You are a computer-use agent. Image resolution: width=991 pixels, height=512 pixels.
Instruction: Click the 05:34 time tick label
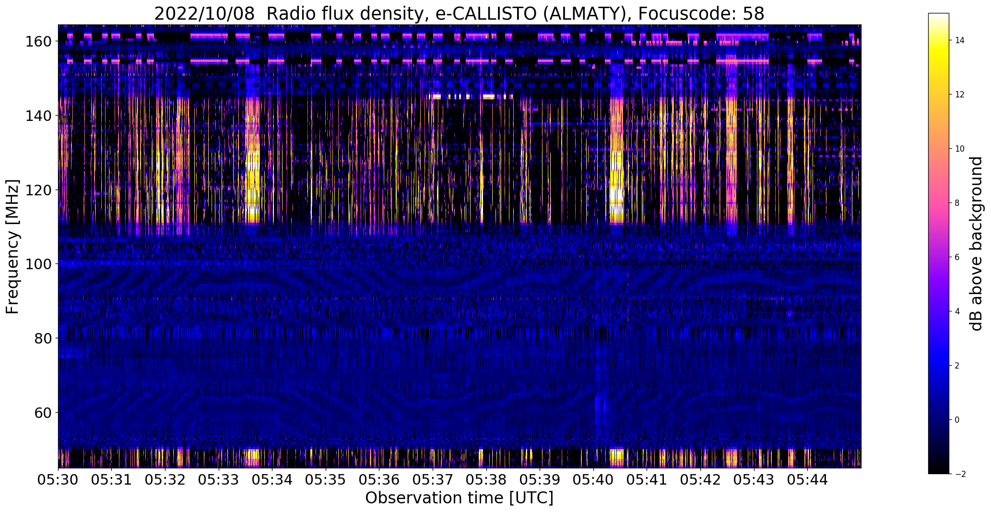pyautogui.click(x=272, y=479)
